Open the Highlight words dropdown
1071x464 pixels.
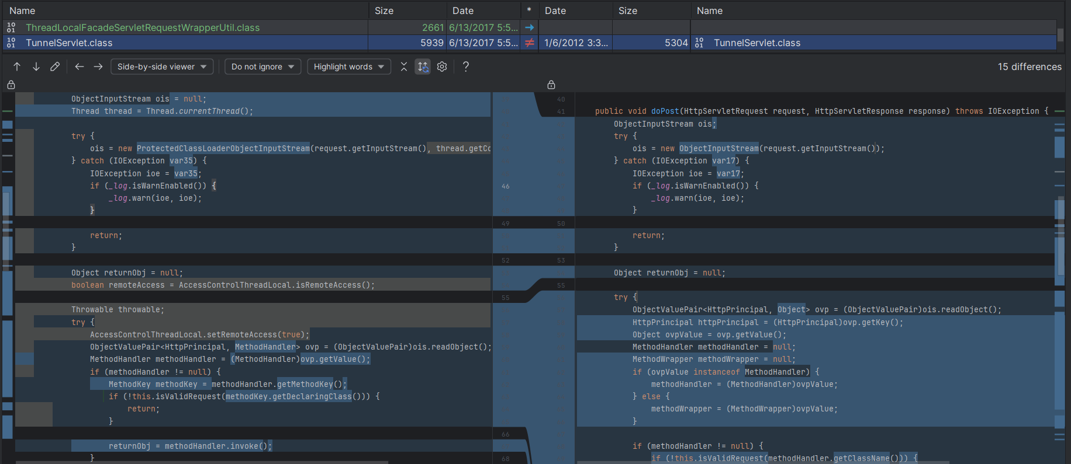click(349, 67)
